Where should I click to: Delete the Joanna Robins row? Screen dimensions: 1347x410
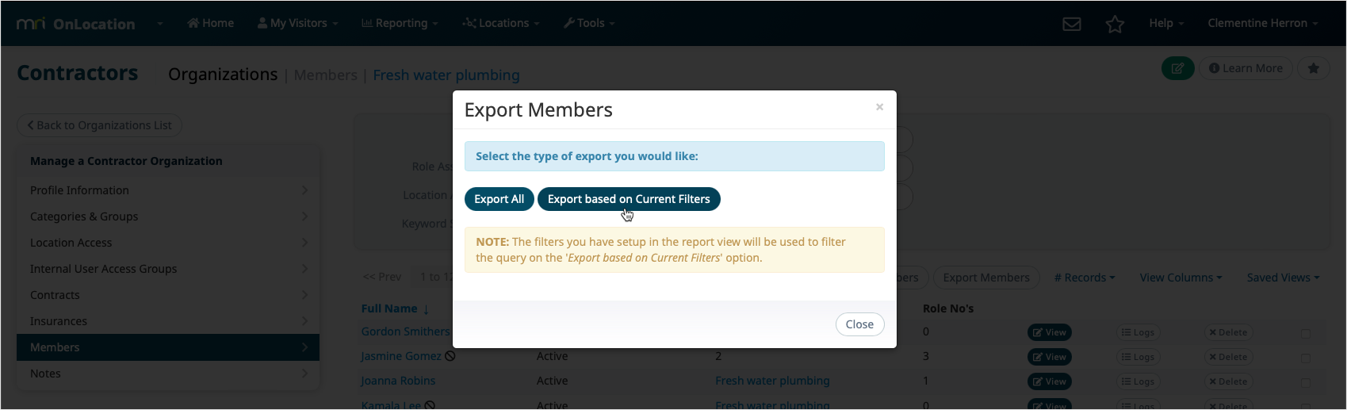tap(1228, 381)
